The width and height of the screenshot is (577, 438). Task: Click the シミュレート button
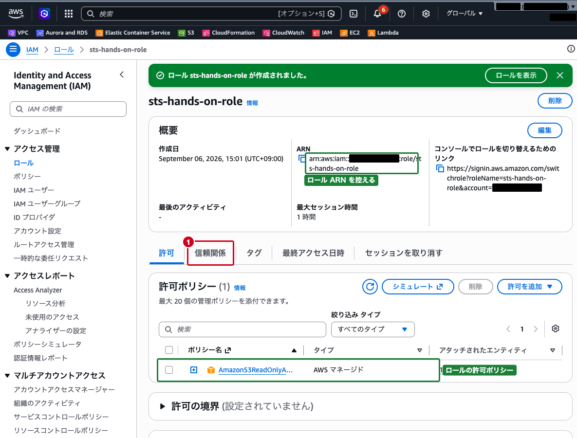[x=418, y=287]
